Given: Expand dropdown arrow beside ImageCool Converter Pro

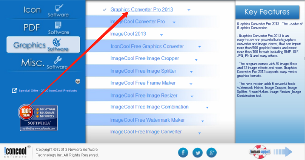Looking at the screenshot, I should [174, 23].
